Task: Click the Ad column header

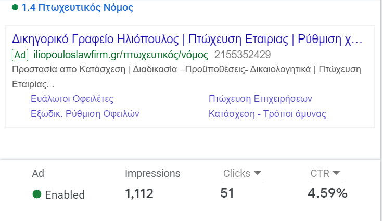Action: pos(38,174)
